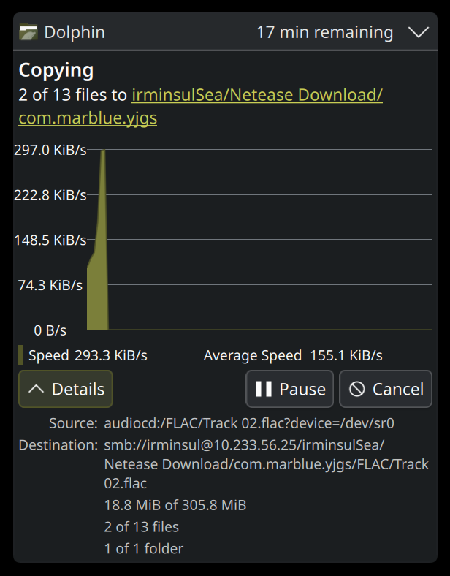Click the "1 of 1 folder" line

pyautogui.click(x=144, y=548)
